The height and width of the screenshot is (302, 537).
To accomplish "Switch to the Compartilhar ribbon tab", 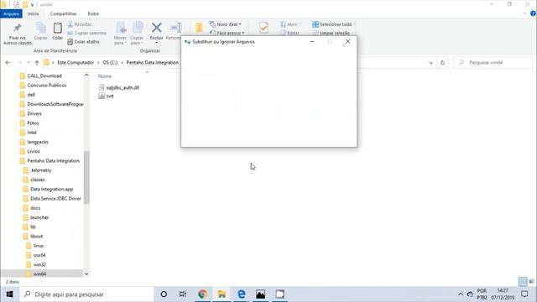I will [x=64, y=13].
